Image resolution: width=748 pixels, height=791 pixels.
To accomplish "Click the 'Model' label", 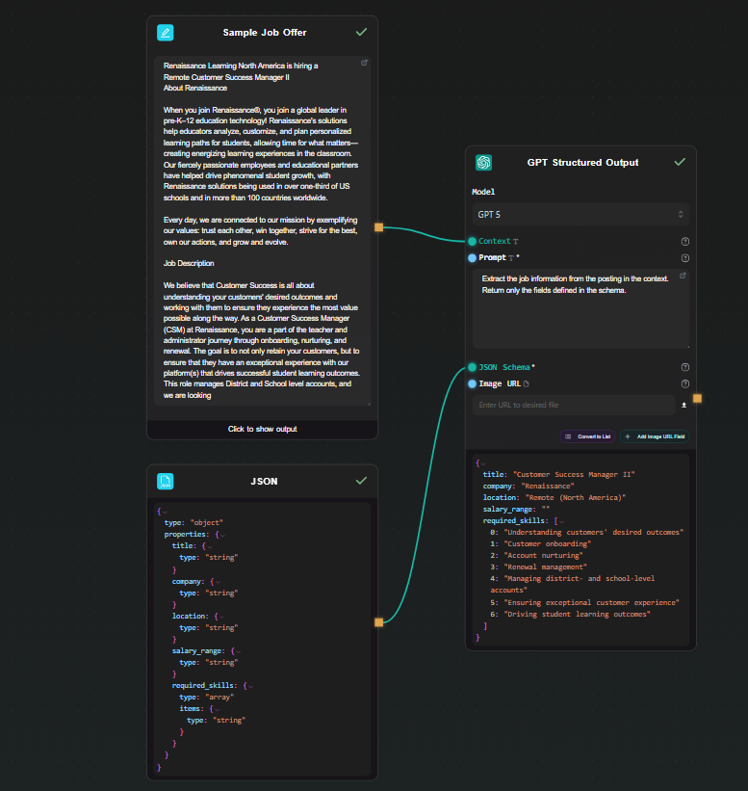I will click(x=483, y=192).
